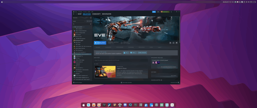Click the search magnifier in library sidebar
257x108 pixels.
click(74, 24)
